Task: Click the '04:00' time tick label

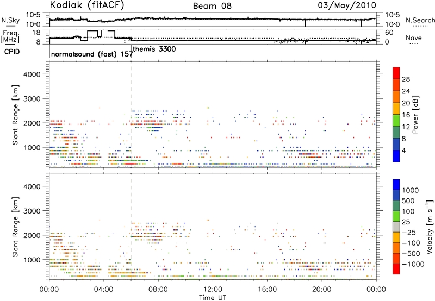Action: (103, 290)
